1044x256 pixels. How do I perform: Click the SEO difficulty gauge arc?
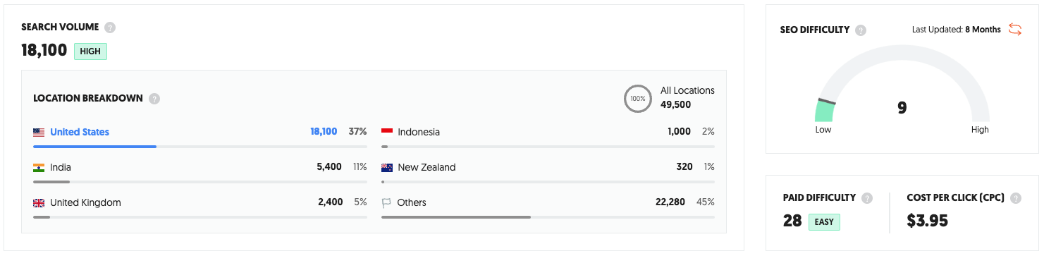point(902,86)
